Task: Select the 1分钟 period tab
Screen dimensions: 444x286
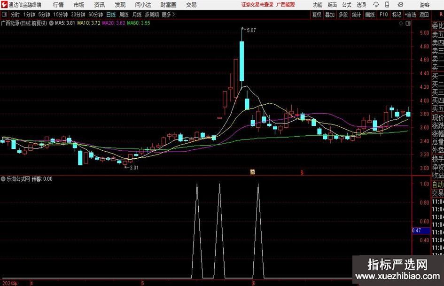Action: pyautogui.click(x=29, y=15)
